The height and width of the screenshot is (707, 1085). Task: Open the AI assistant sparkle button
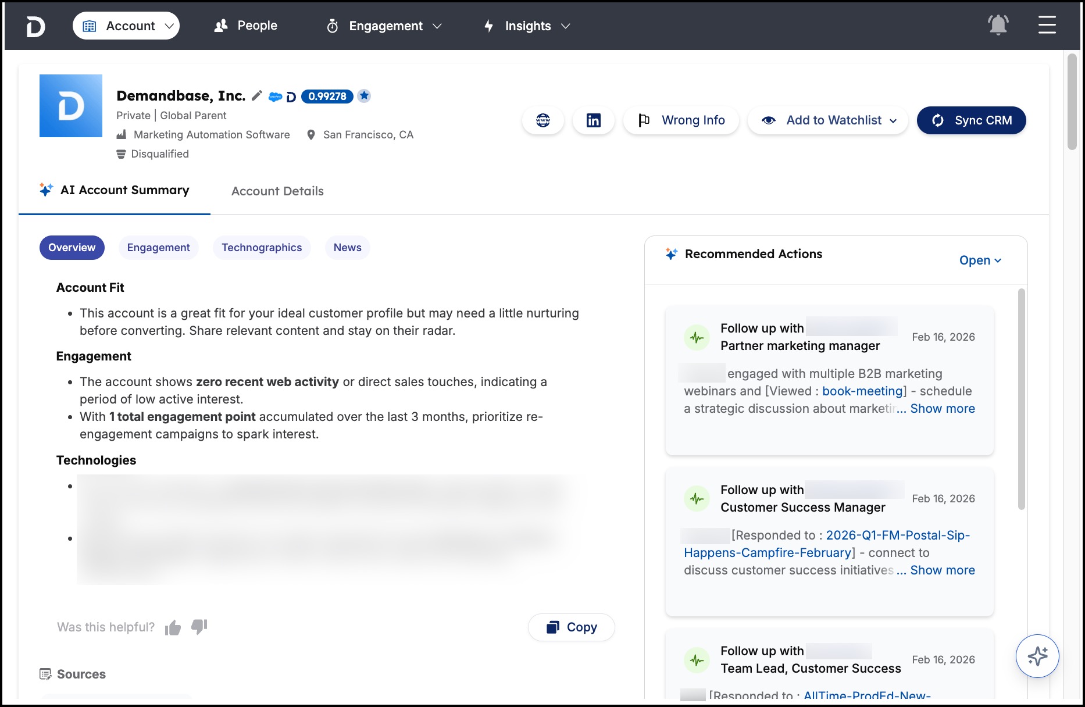tap(1037, 656)
